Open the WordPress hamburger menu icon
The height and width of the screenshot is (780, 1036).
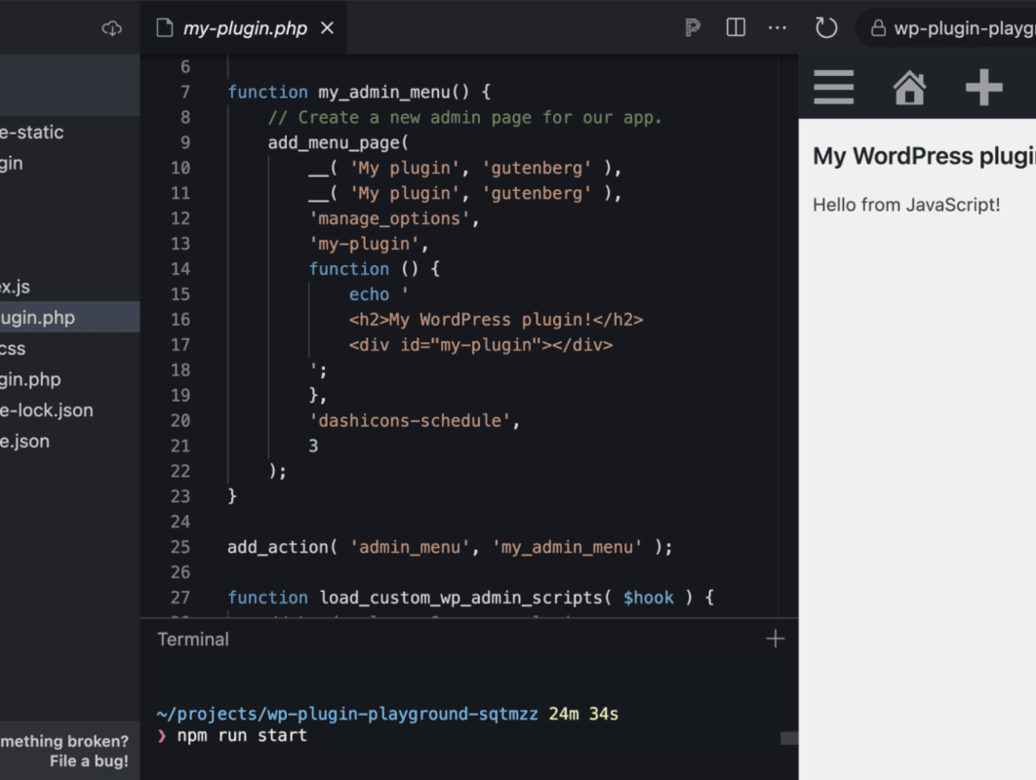click(834, 87)
